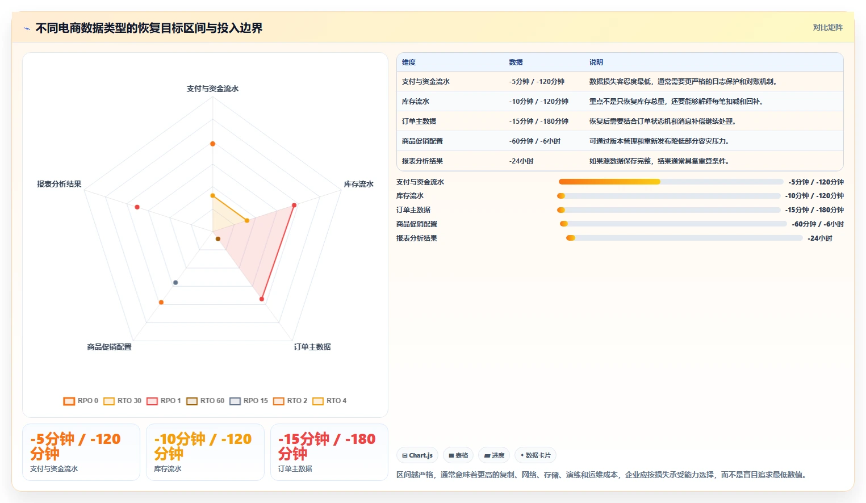866x503 pixels.
Task: Click the yellow radar point on 库存流水 axis
Action: point(247,220)
